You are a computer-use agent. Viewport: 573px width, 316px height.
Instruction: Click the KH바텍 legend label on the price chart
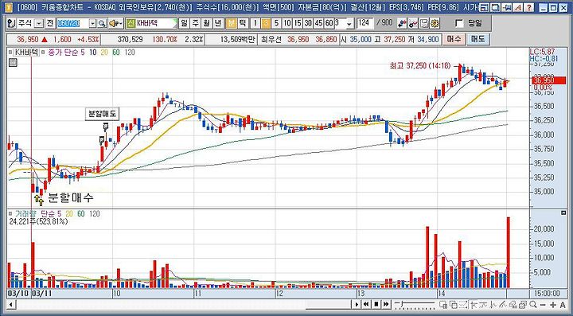click(26, 53)
